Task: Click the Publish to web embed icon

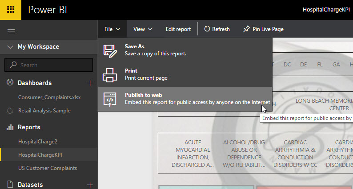Action: pyautogui.click(x=110, y=99)
